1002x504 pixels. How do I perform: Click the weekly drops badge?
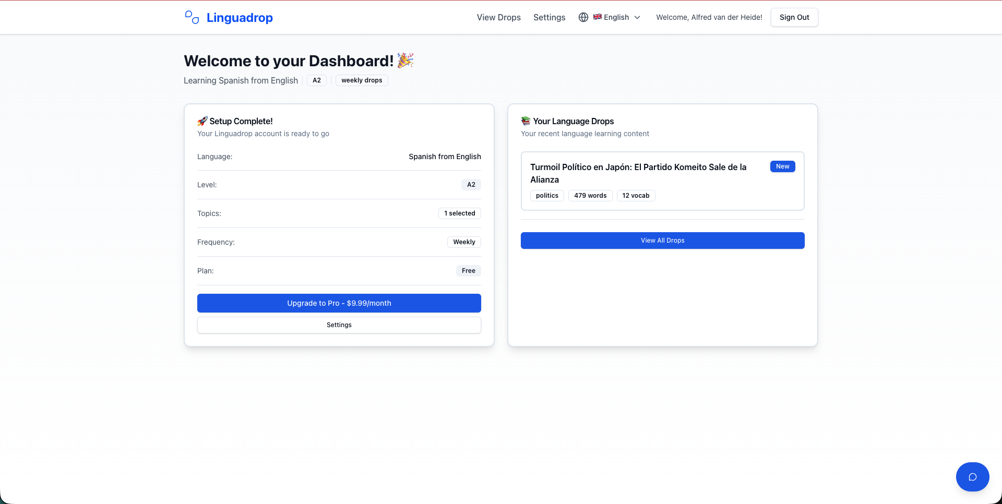pyautogui.click(x=362, y=80)
